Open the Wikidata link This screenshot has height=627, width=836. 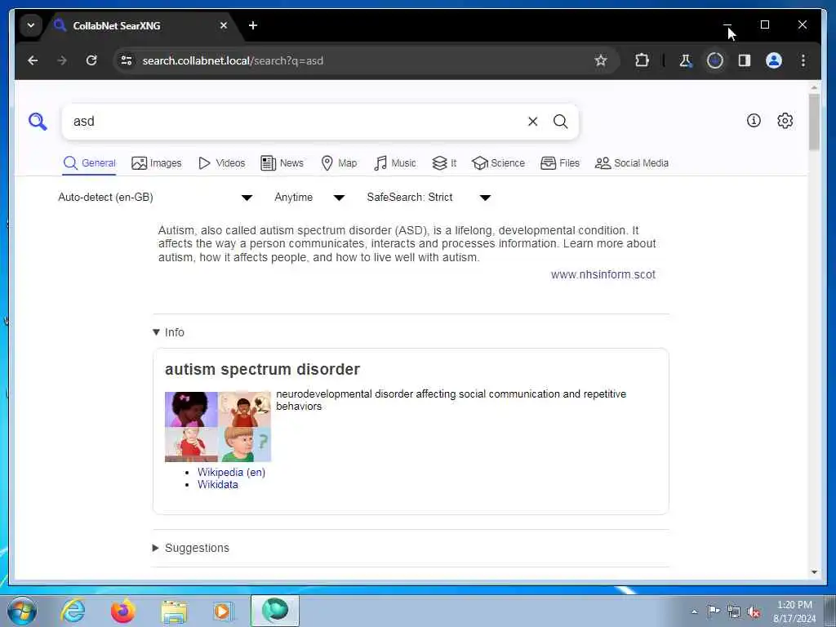tap(217, 485)
